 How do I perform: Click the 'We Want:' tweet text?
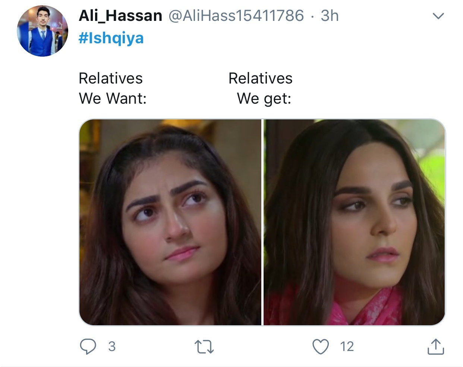pyautogui.click(x=113, y=98)
